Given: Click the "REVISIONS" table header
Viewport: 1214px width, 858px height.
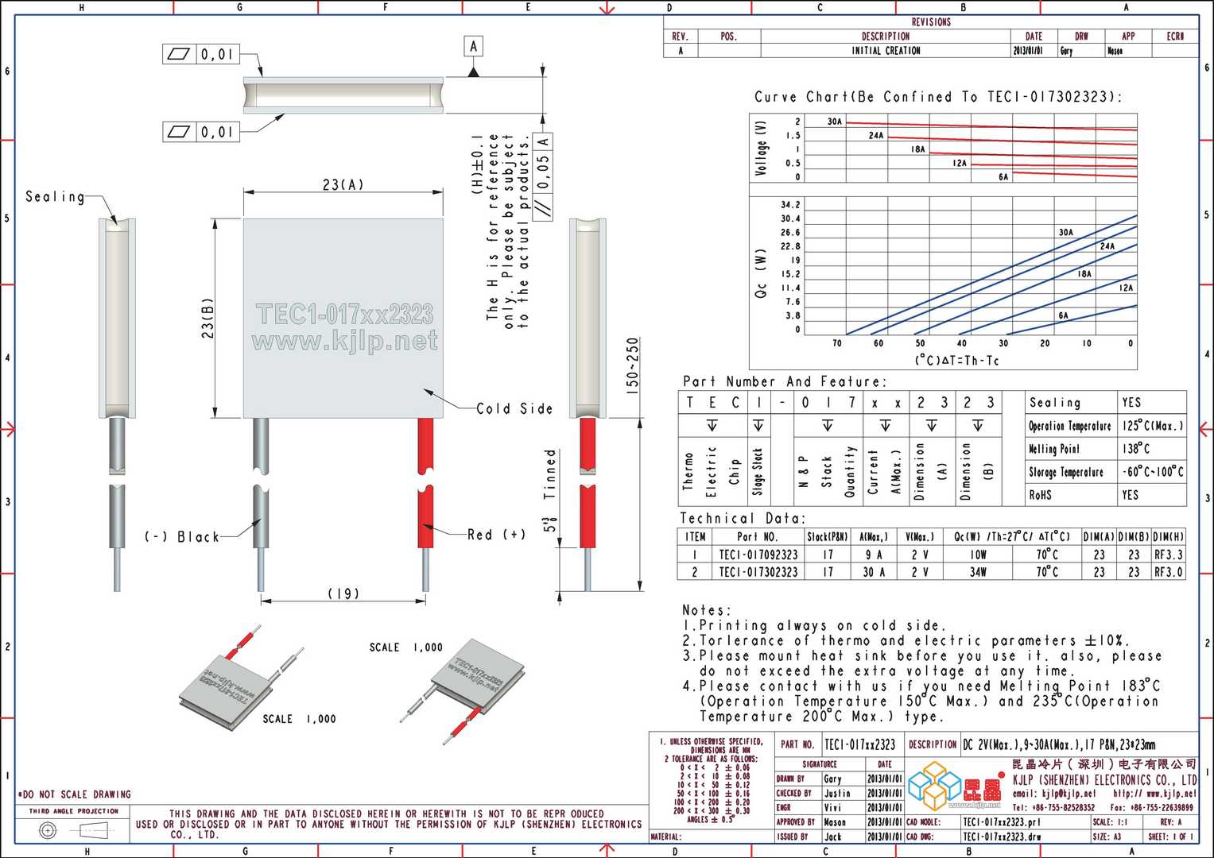Looking at the screenshot, I should (931, 22).
